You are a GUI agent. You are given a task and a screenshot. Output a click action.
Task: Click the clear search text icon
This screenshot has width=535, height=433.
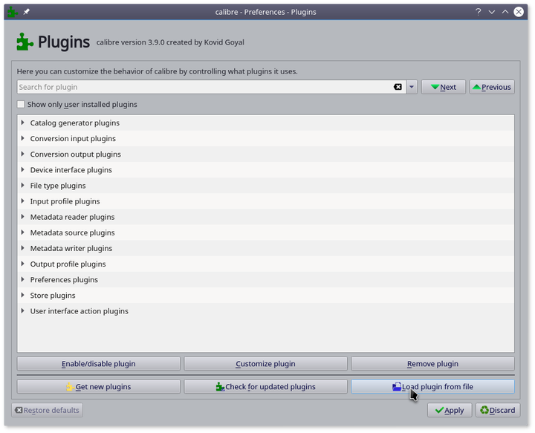pos(398,87)
